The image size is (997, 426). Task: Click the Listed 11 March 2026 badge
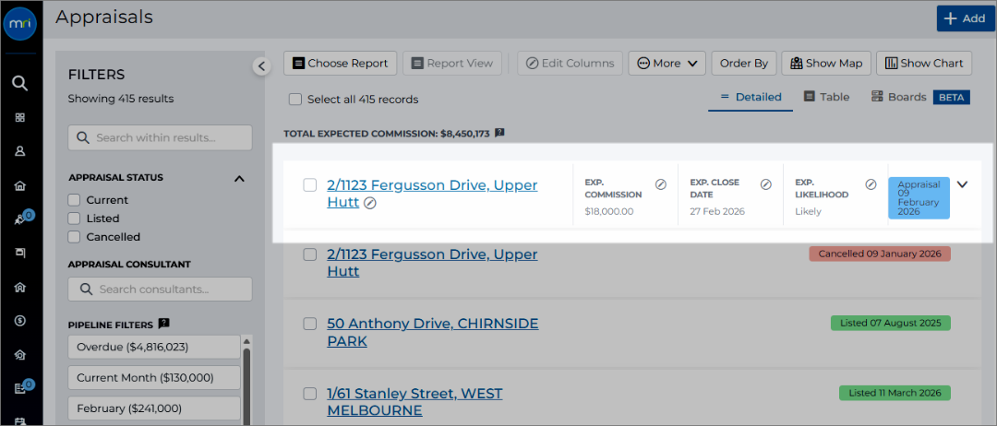[x=895, y=393]
